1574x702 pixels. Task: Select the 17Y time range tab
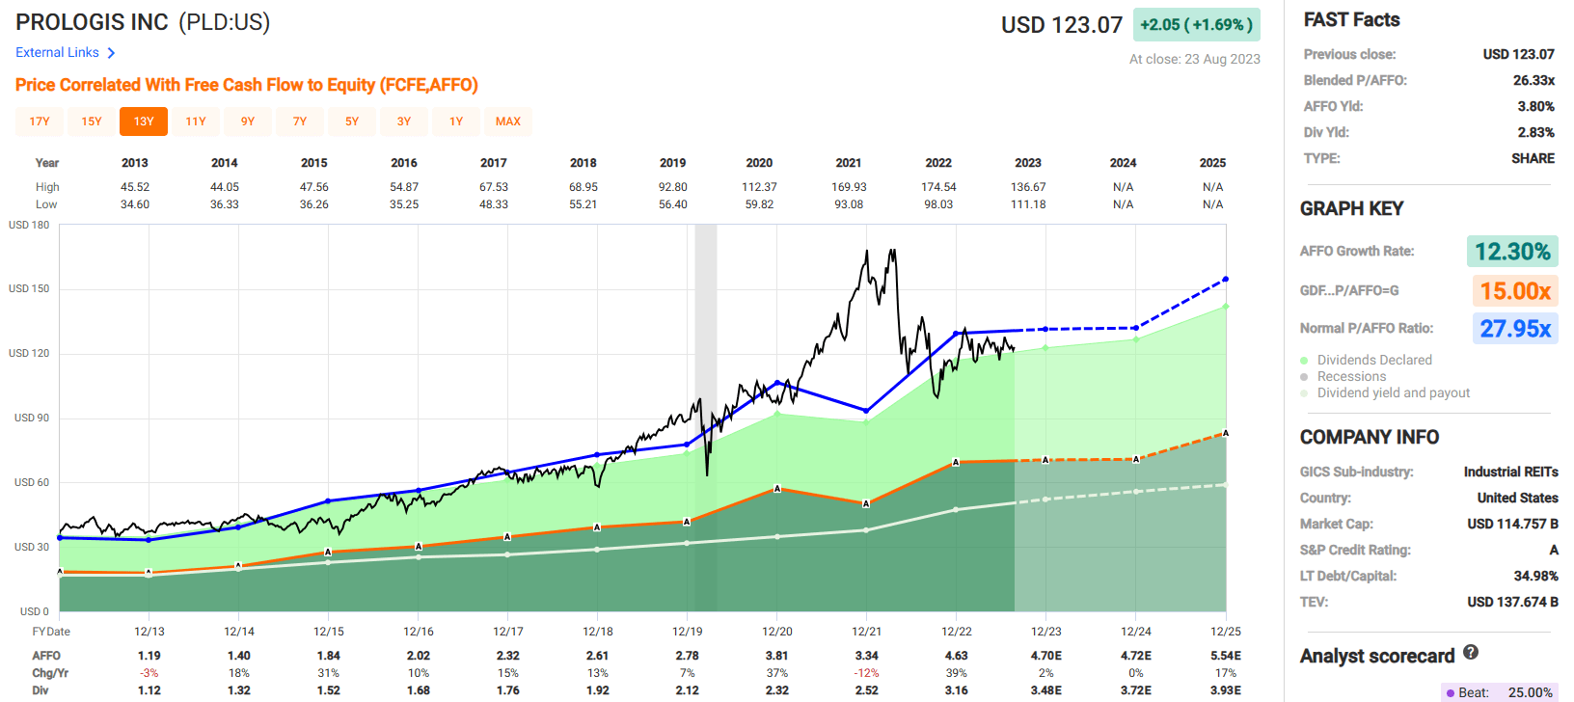click(x=40, y=121)
